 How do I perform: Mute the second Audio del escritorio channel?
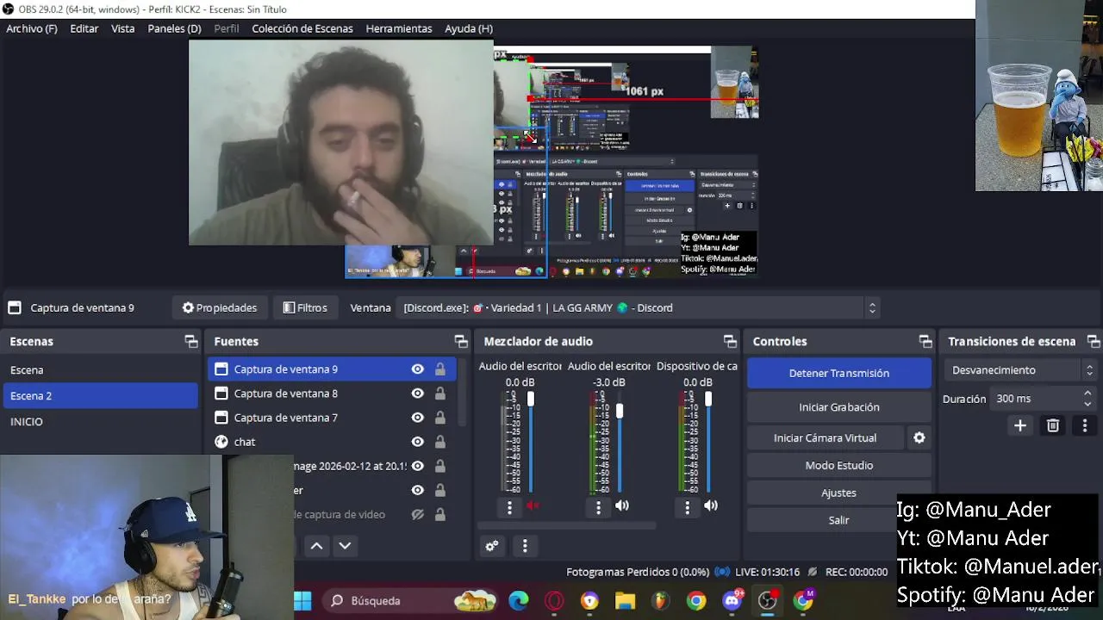click(x=622, y=506)
